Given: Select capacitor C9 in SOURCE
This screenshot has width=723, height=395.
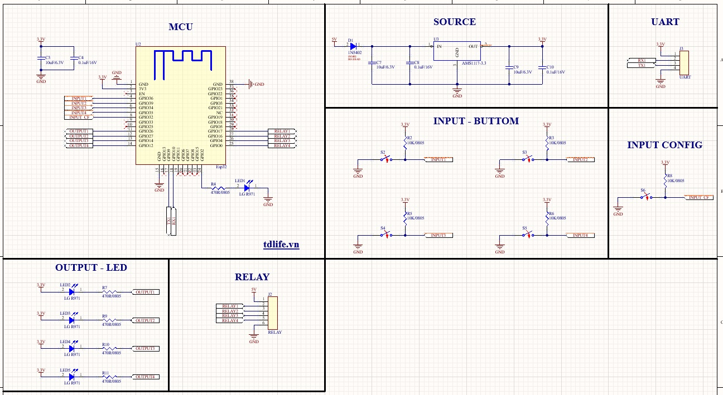Looking at the screenshot, I should [x=509, y=68].
